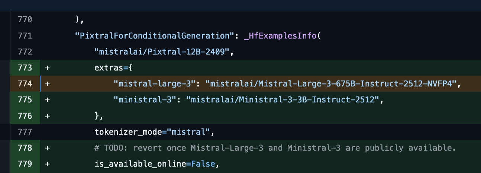The width and height of the screenshot is (481, 173).
Task: Click highlighted line number 774
Action: tap(25, 84)
